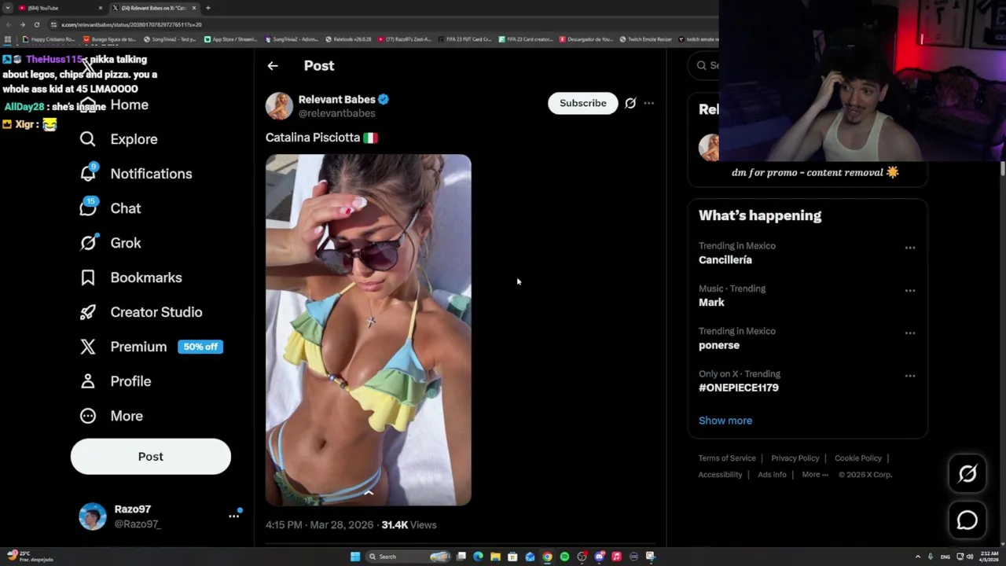This screenshot has width=1006, height=566.
Task: Click the ENG language indicator
Action: [945, 557]
